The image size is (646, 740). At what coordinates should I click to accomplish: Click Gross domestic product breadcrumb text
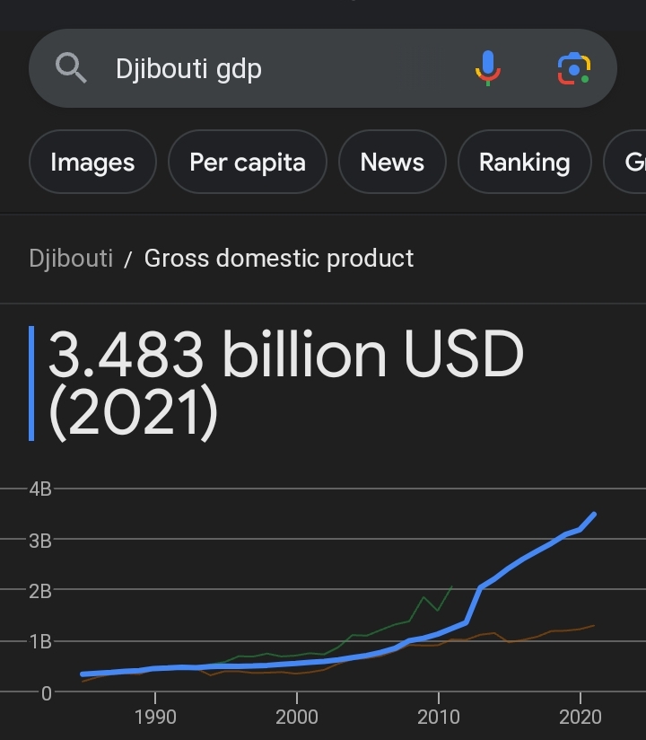pyautogui.click(x=279, y=258)
